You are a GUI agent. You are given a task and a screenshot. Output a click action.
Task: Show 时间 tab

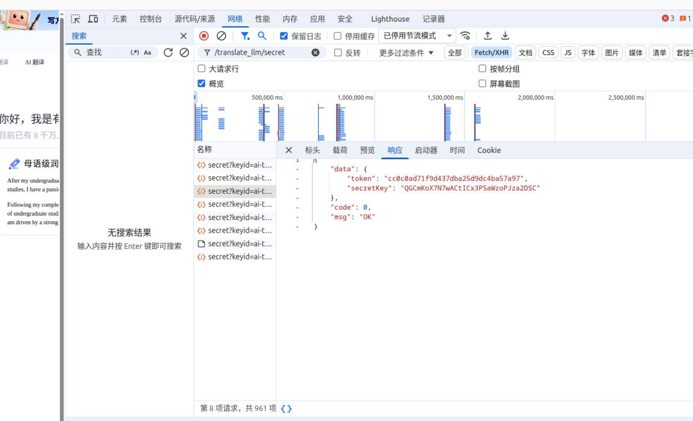(457, 150)
